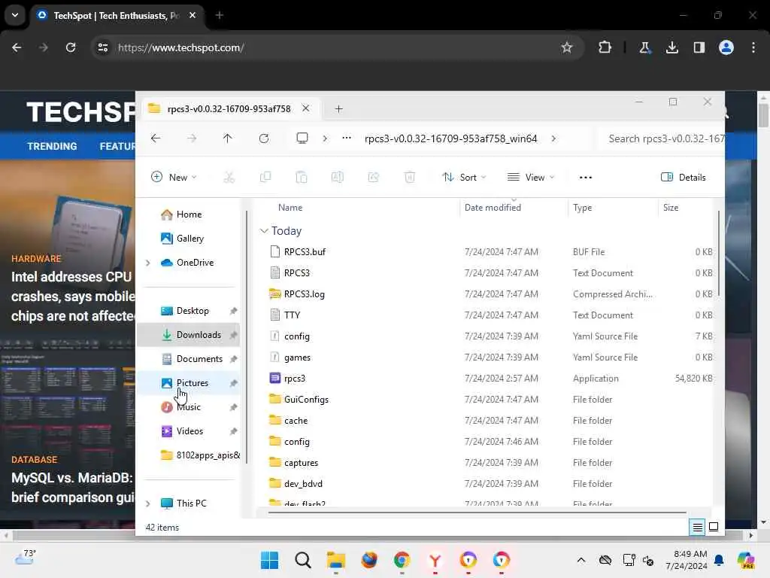Reload the TechSpot page in Chrome
Image resolution: width=770 pixels, height=578 pixels.
(71, 47)
